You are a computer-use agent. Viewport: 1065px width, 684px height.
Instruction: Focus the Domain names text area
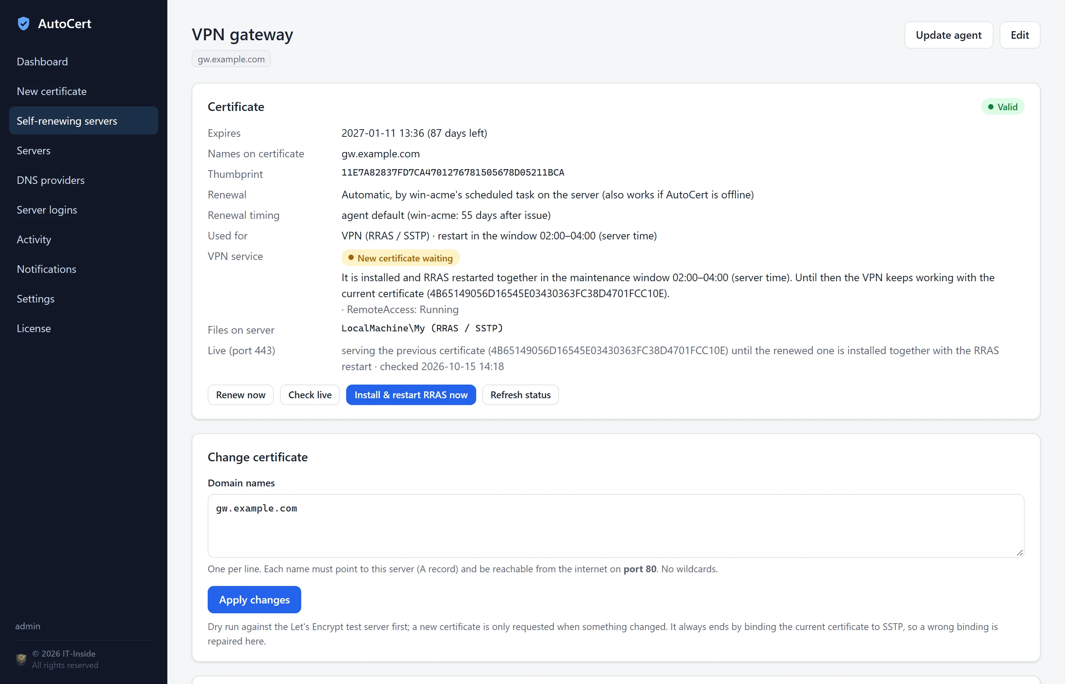(x=616, y=526)
